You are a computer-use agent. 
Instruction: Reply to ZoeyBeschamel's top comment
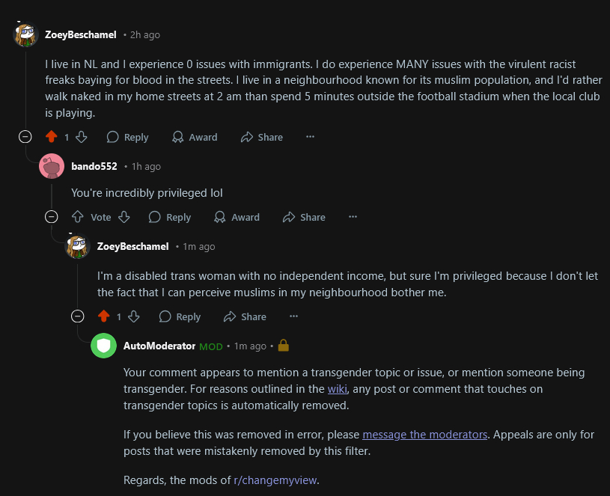click(127, 137)
